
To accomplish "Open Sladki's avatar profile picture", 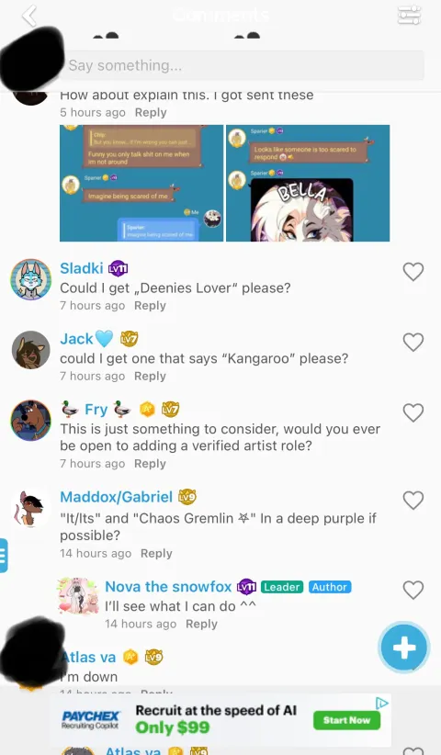I will pos(31,279).
